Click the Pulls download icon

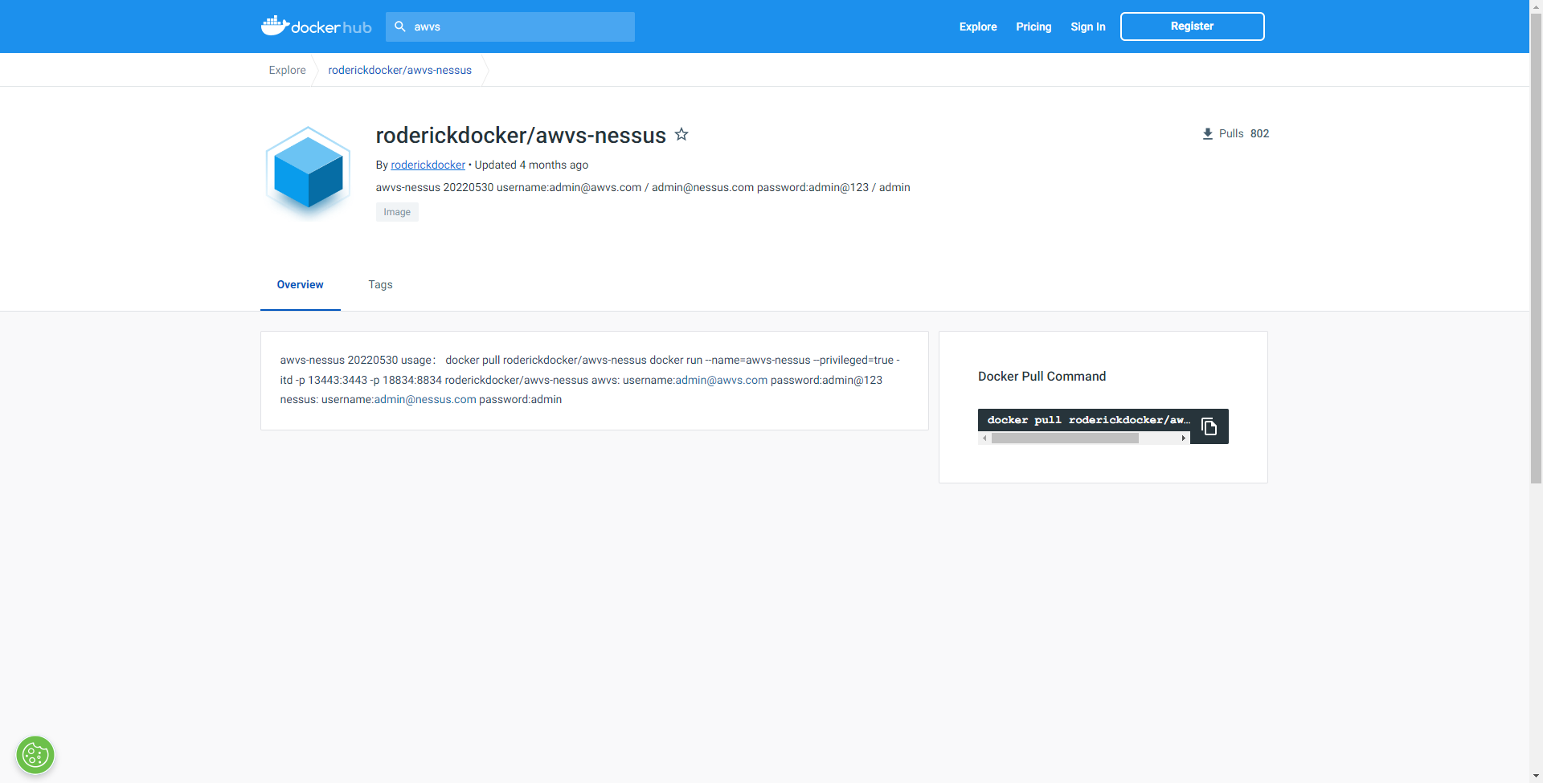coord(1207,133)
